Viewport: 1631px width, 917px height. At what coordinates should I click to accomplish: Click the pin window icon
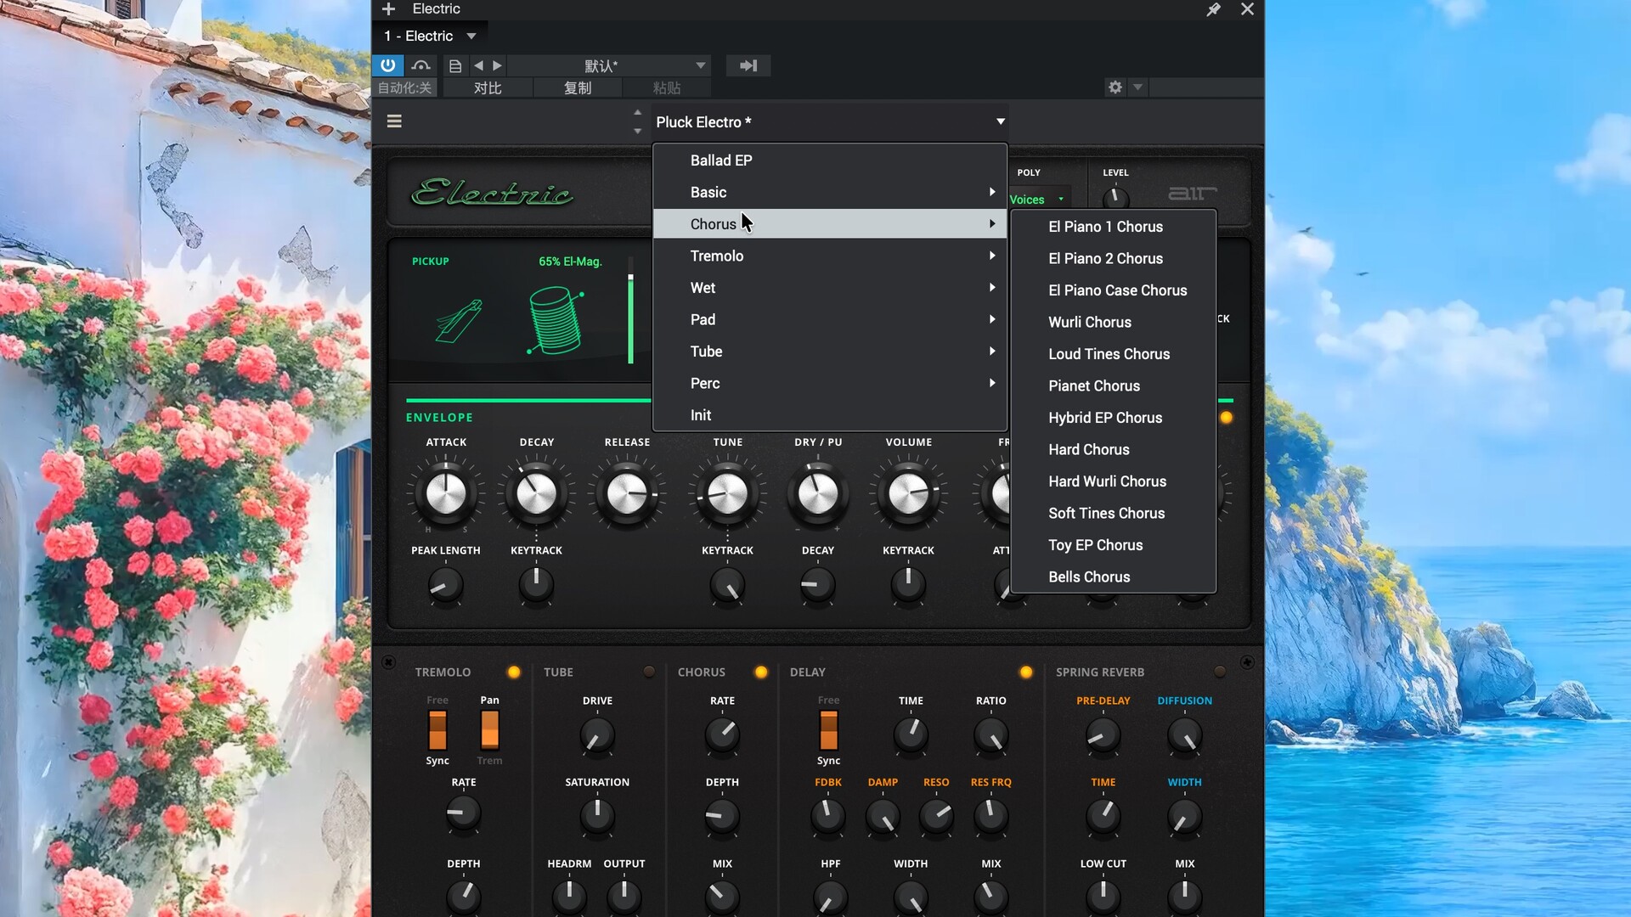(1213, 9)
